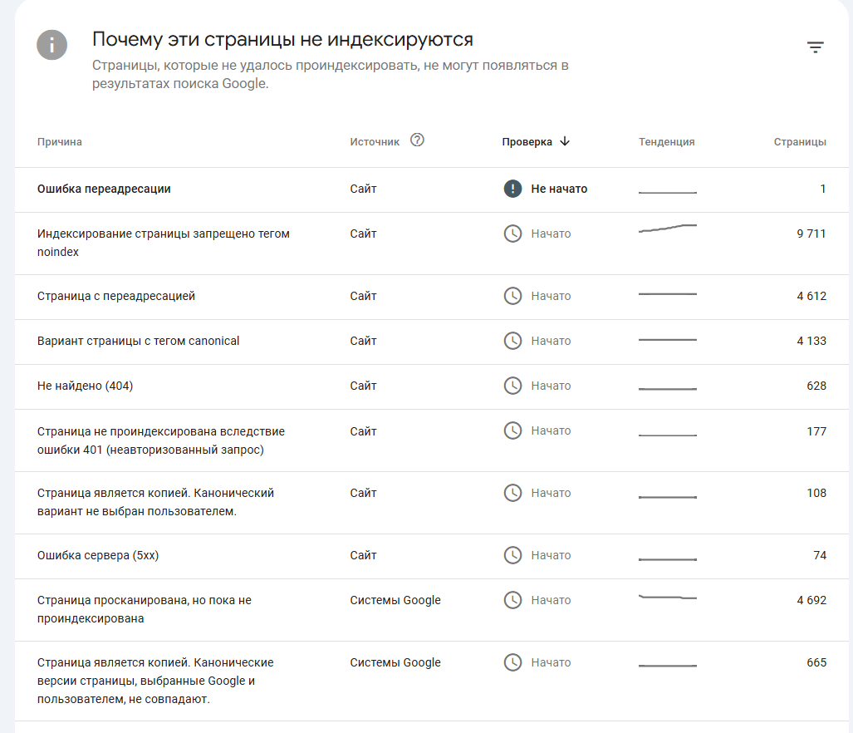Sort by the Проверка column header
This screenshot has height=733, width=853.
point(527,142)
